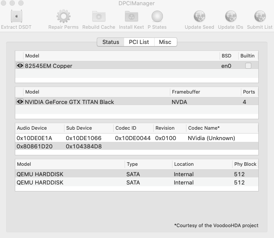Select the 82545EM Copper network row
The image size is (274, 238).
[x=137, y=65]
